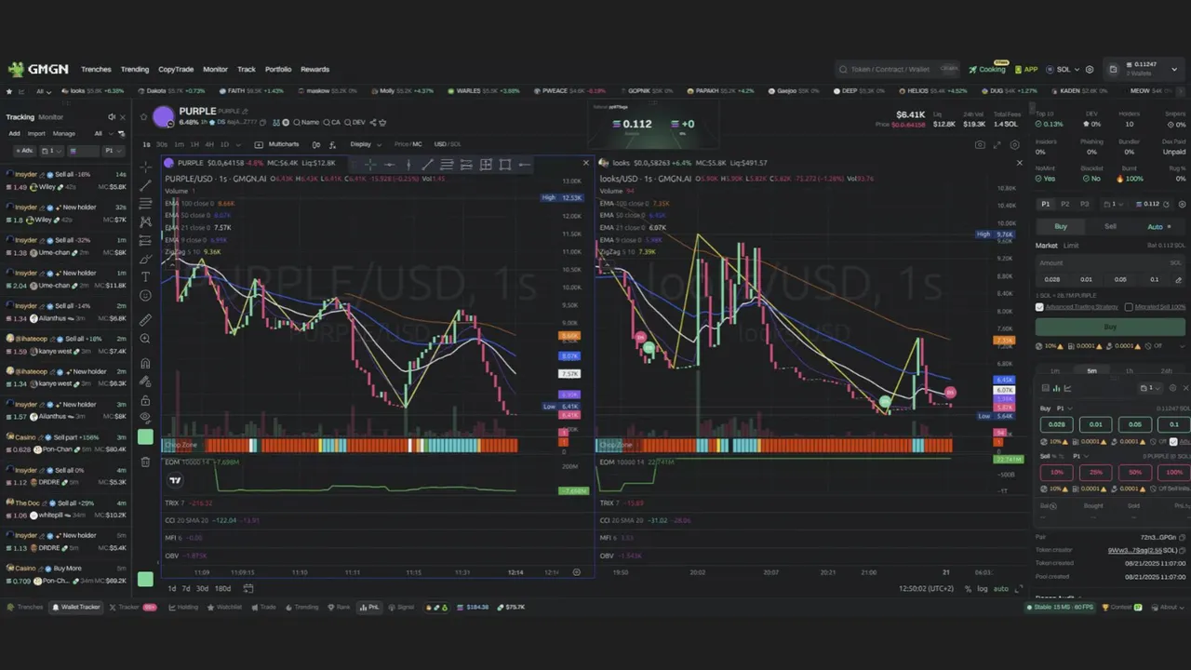Mute tracking alerts with the speaker icon

(x=112, y=117)
